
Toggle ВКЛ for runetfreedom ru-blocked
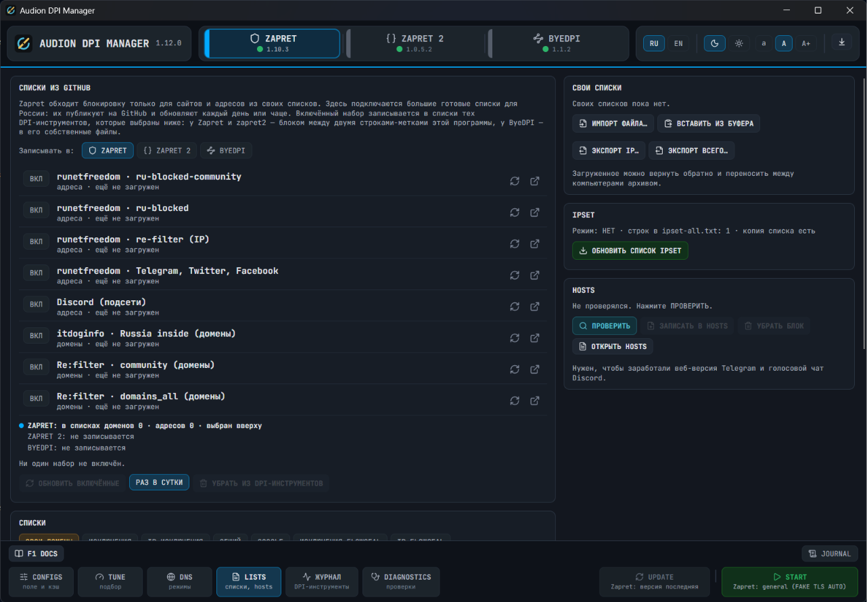click(36, 210)
